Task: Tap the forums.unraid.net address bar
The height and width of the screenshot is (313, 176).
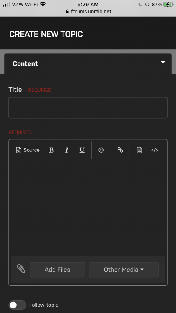Action: [x=88, y=11]
